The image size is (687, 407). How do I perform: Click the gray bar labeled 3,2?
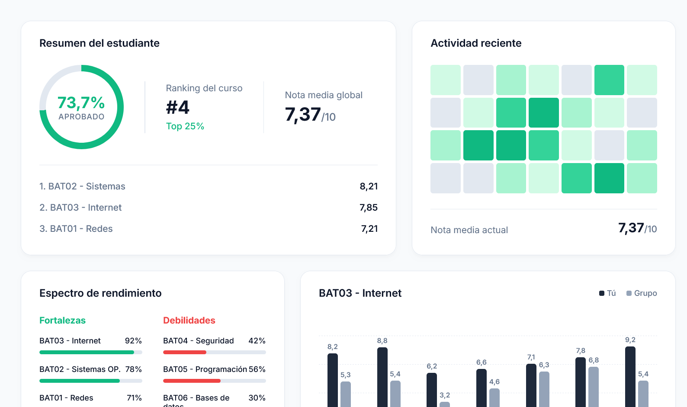(445, 404)
